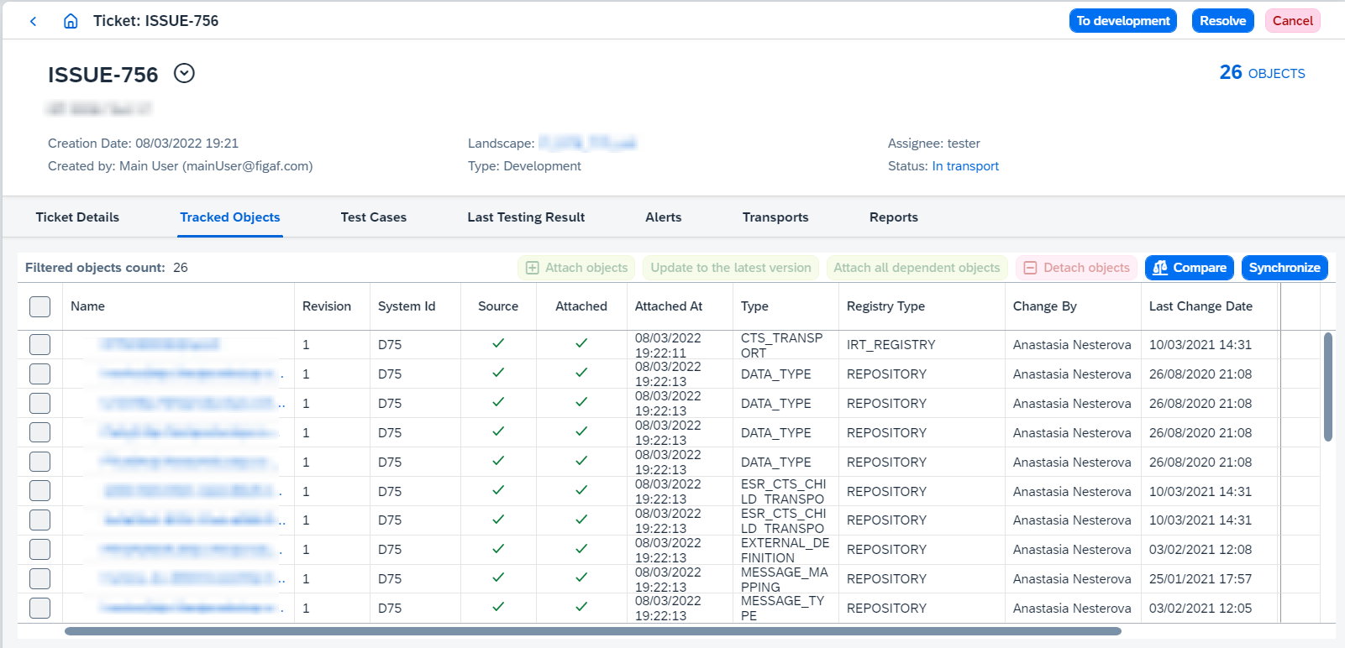1345x648 pixels.
Task: Select the Tracked Objects tab
Action: 230,217
